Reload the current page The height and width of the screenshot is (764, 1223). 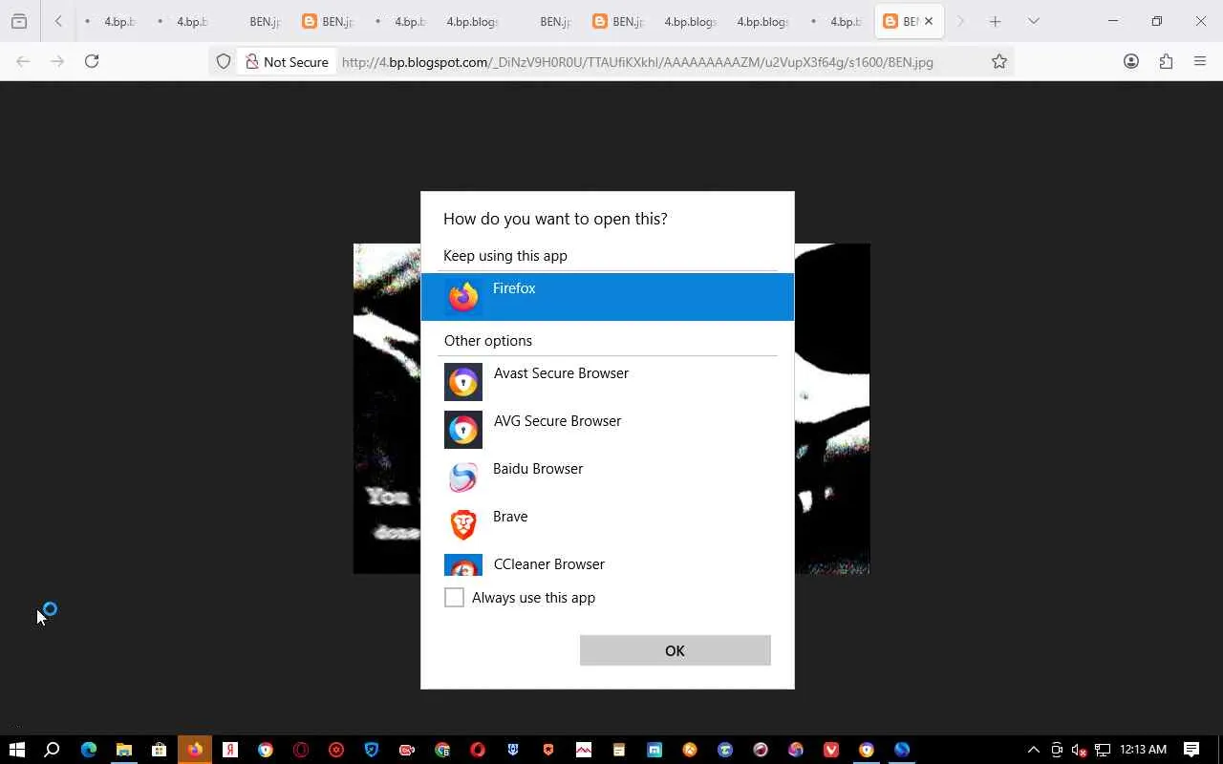(x=92, y=61)
